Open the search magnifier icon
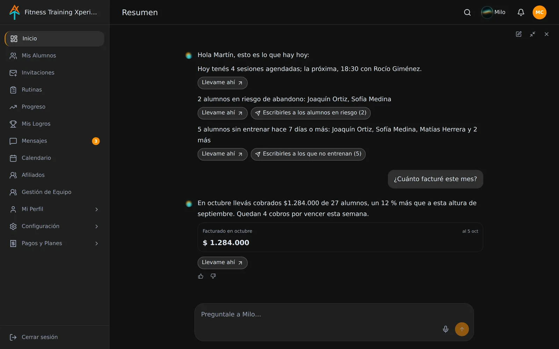This screenshot has width=559, height=349. click(467, 13)
